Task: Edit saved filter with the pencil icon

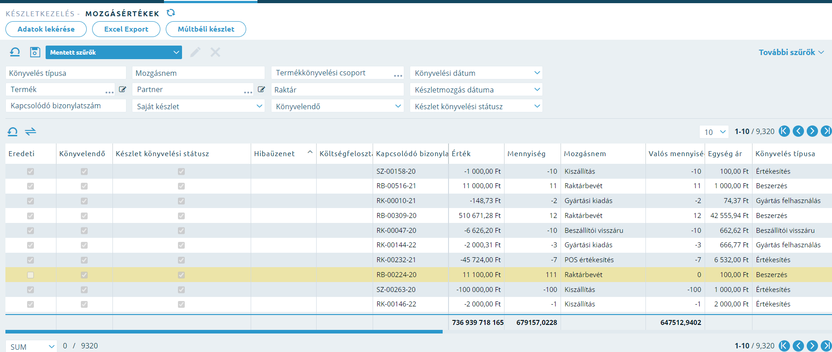Action: (195, 52)
